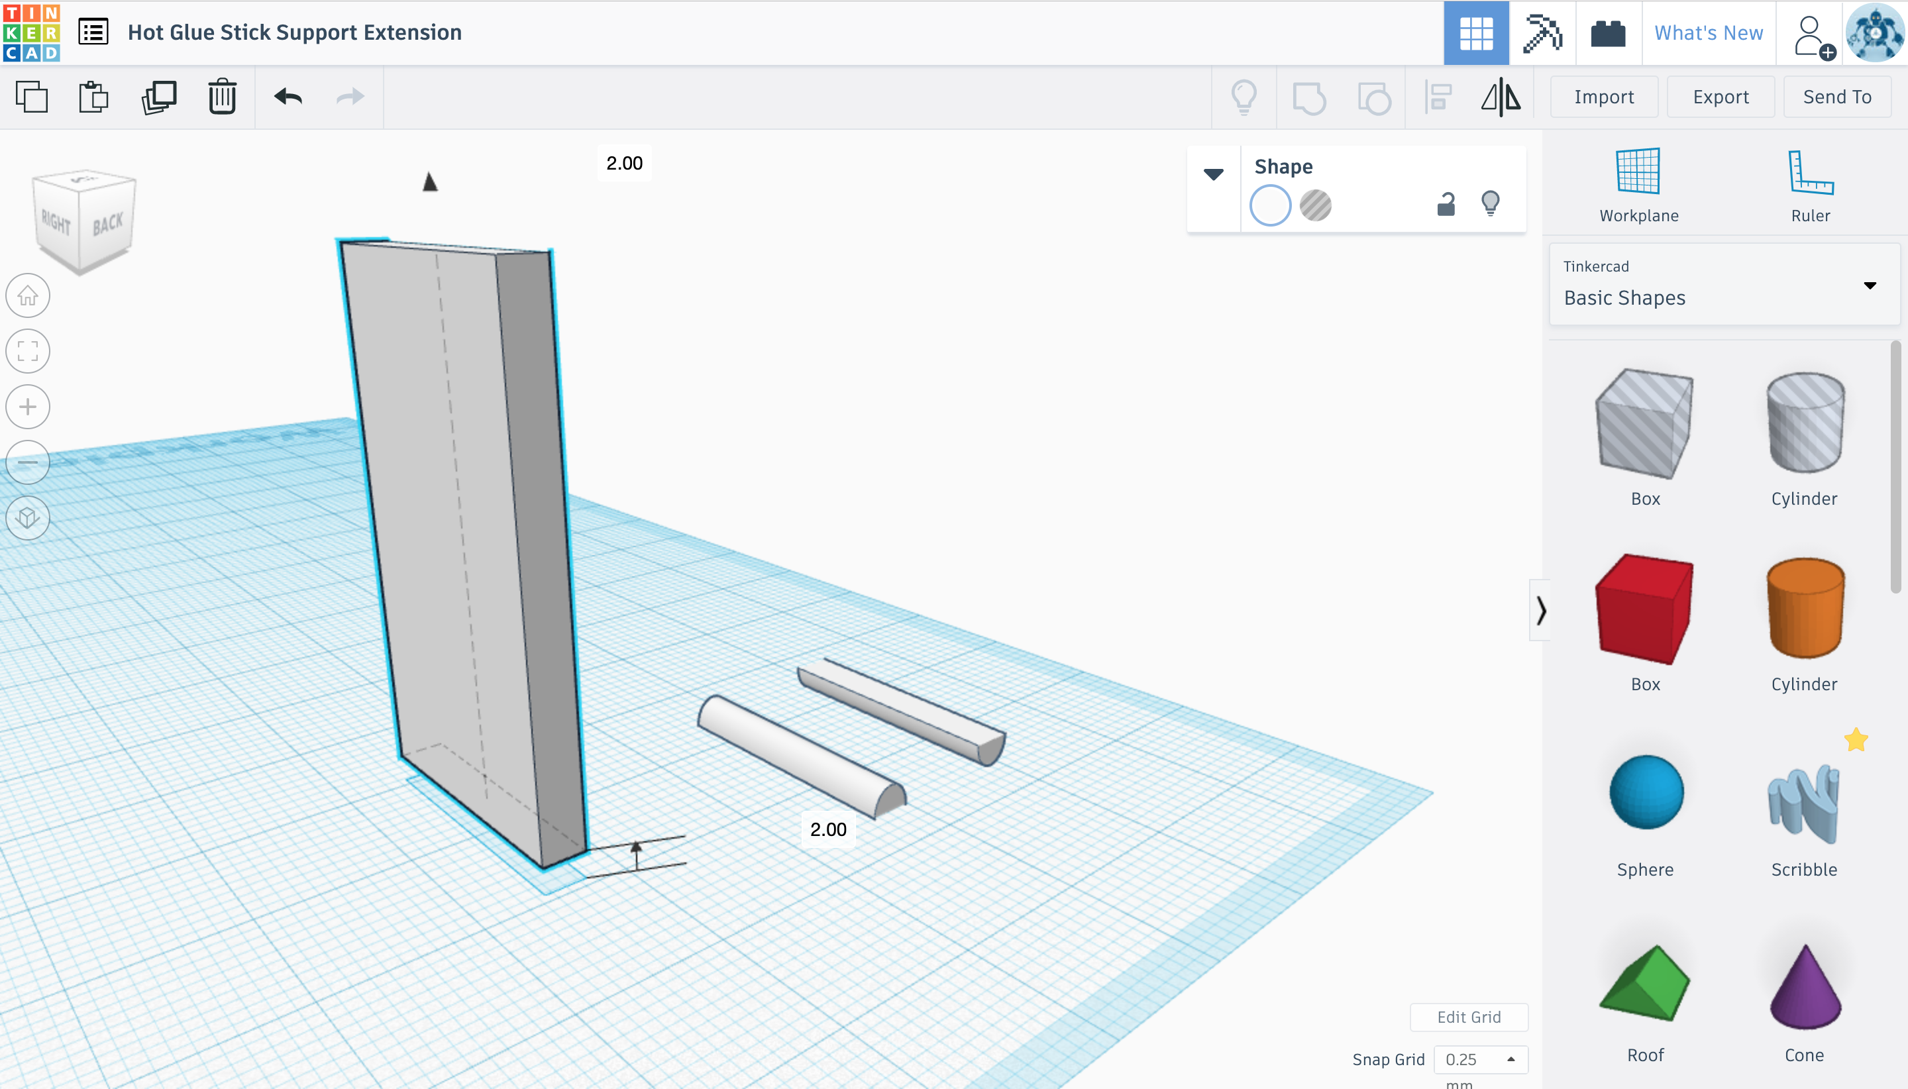Click the Export button
Image resolution: width=1908 pixels, height=1089 pixels.
[x=1721, y=97]
